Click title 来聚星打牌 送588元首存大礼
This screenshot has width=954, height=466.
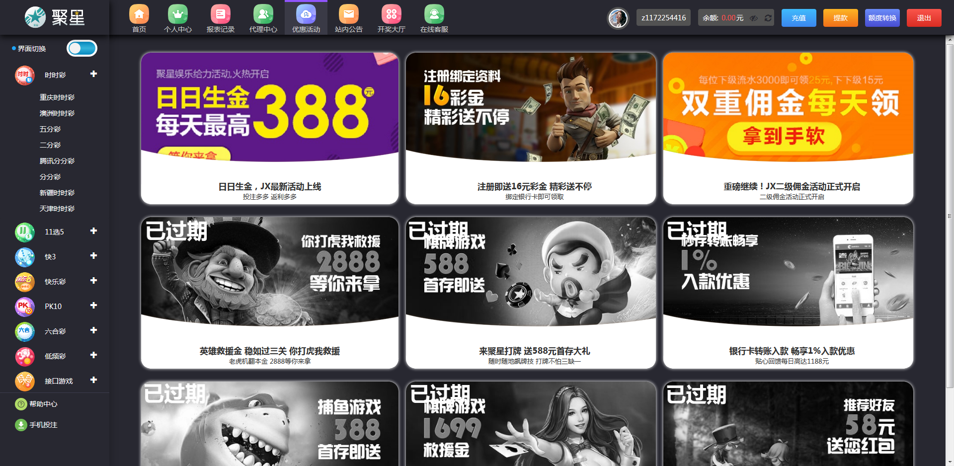(x=535, y=351)
